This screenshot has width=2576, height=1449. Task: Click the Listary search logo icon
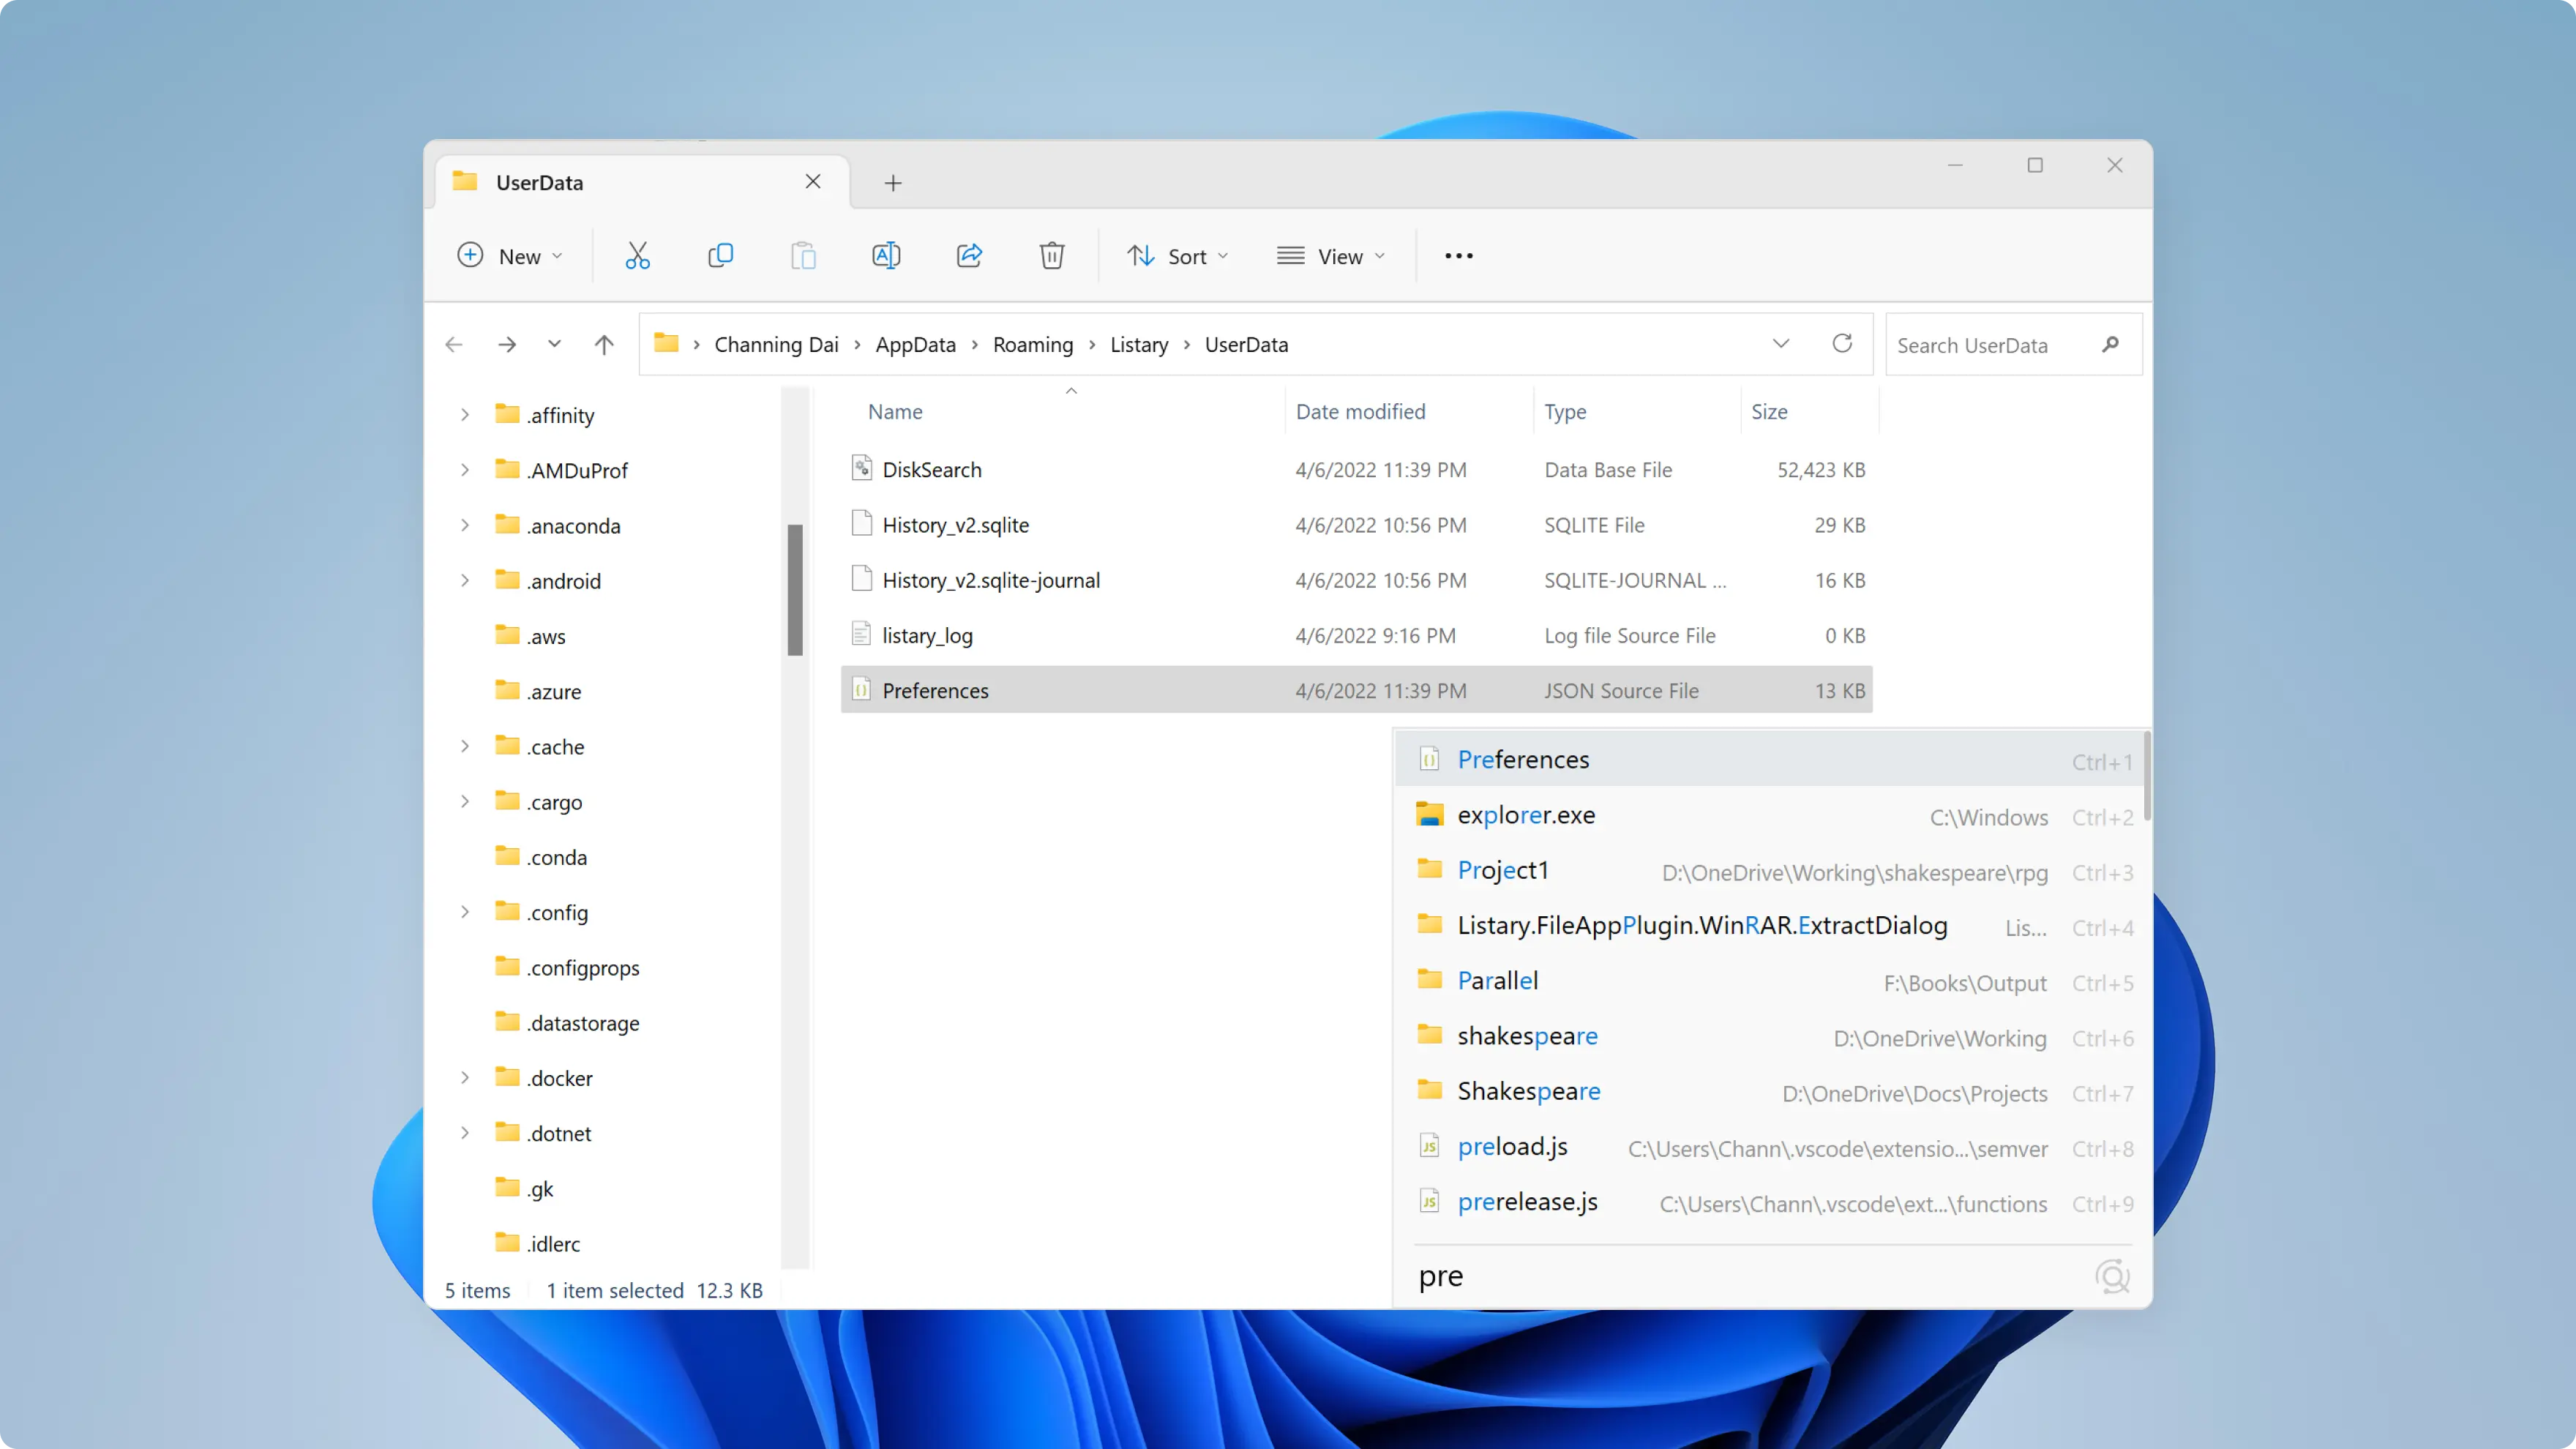2112,1277
